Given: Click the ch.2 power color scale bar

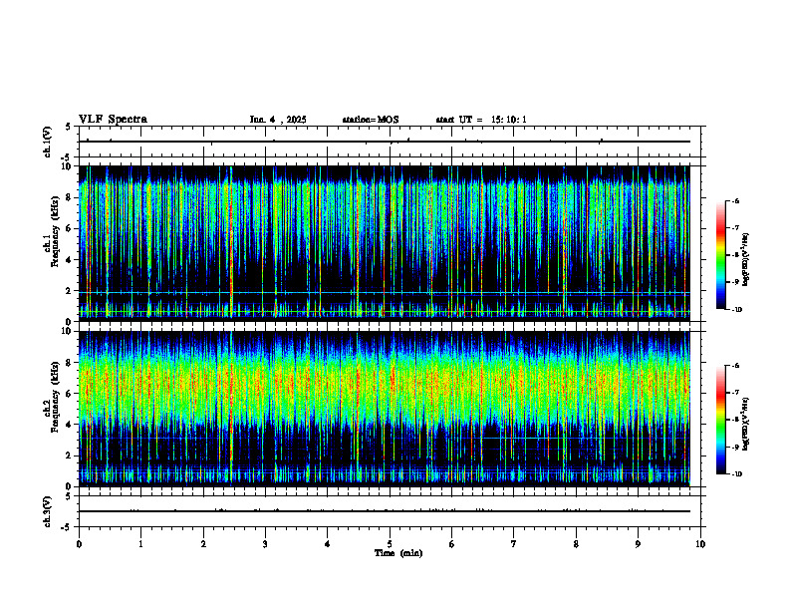Looking at the screenshot, I should 720,420.
